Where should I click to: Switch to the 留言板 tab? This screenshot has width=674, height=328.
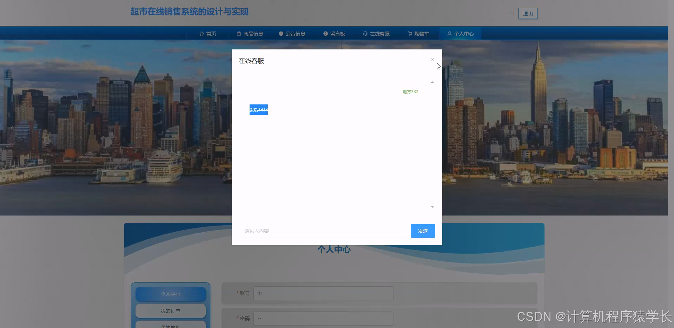tap(334, 33)
